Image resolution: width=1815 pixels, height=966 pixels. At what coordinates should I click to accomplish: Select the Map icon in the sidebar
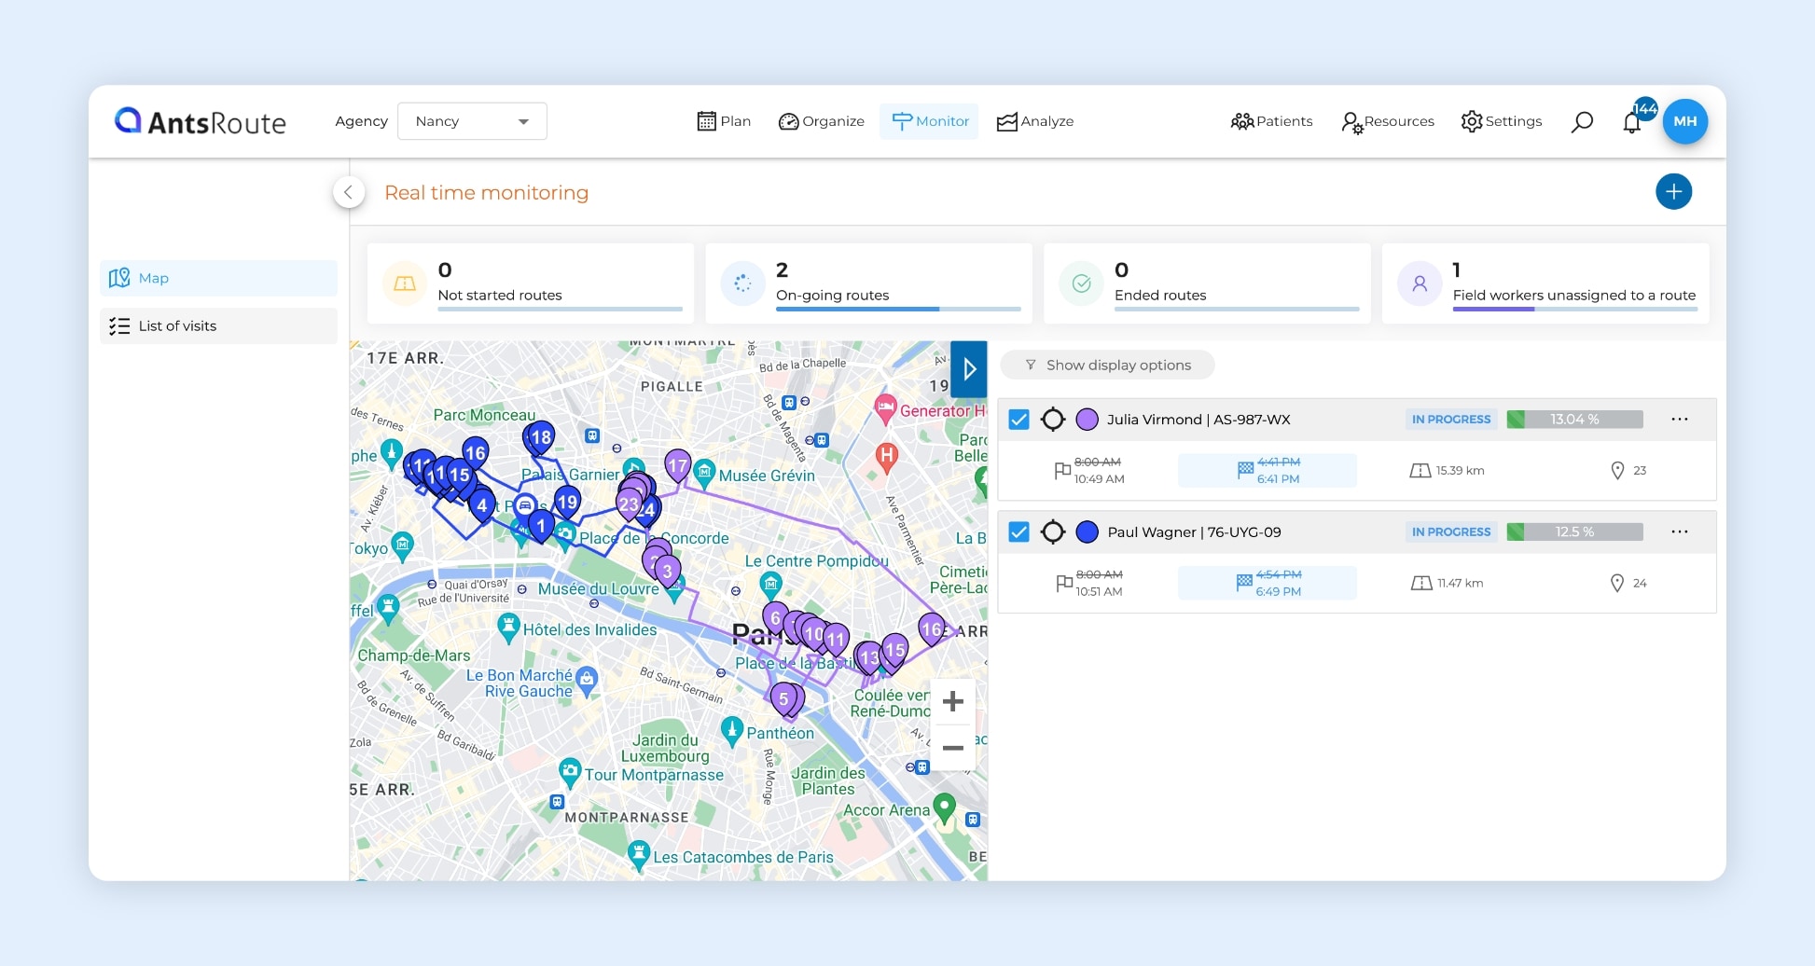pos(118,278)
